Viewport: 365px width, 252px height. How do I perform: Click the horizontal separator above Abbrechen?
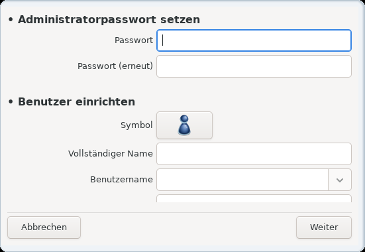point(180,212)
